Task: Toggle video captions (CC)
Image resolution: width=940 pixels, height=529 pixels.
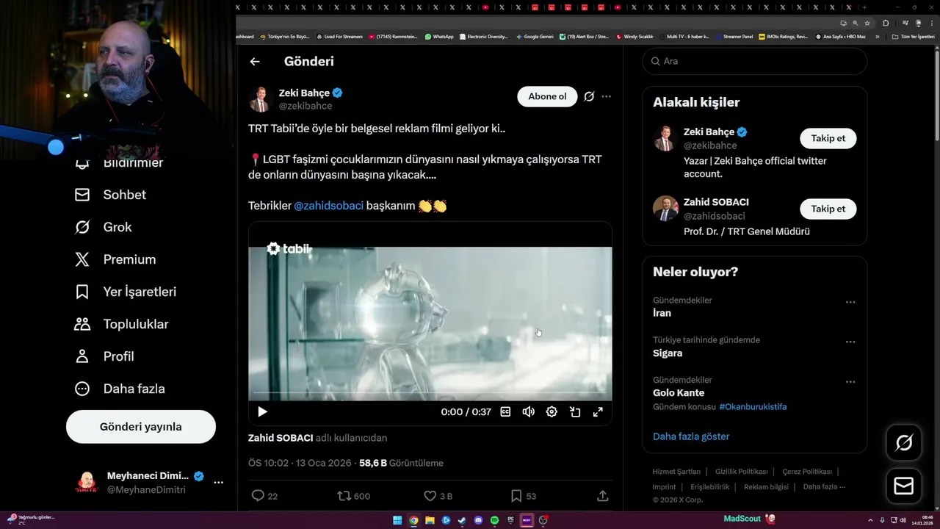Action: click(505, 412)
